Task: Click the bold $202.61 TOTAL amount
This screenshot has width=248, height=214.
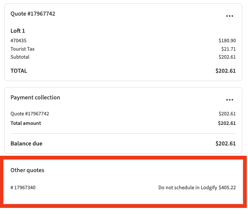Action: [225, 70]
